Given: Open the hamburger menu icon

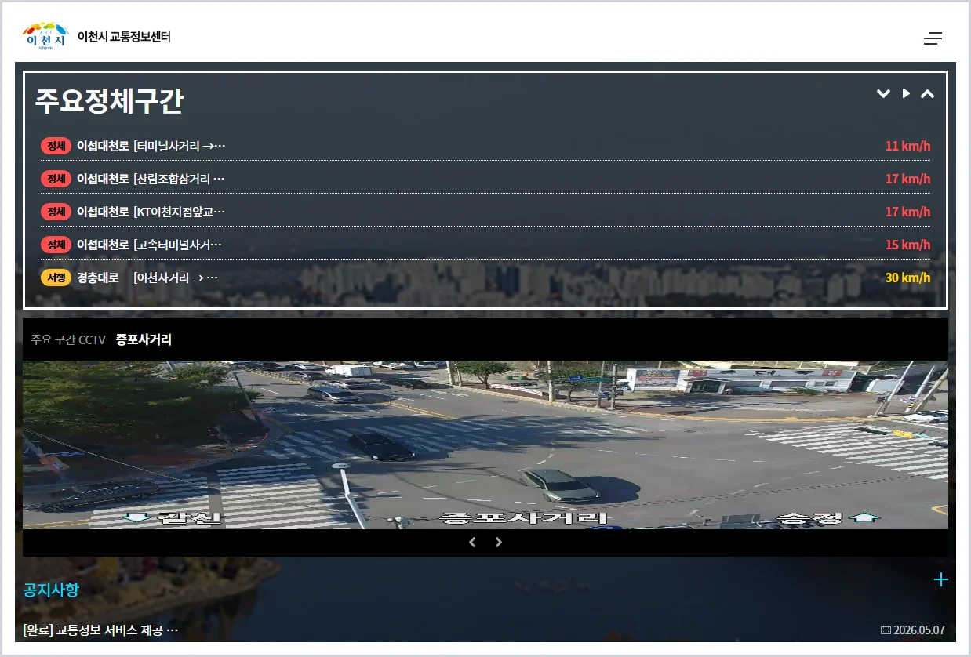Looking at the screenshot, I should tap(933, 38).
